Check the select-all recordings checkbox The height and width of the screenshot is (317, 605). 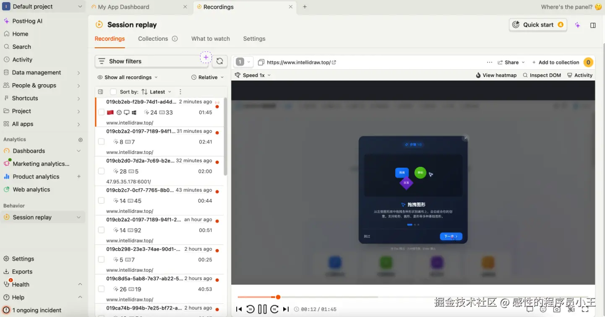113,92
